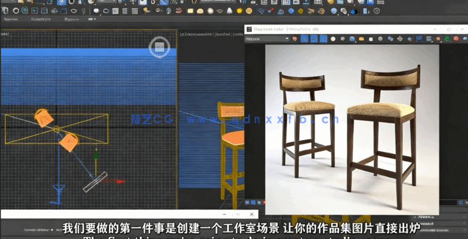
Task: Click the red shield icon in frame buffer window
Action: tap(295, 39)
